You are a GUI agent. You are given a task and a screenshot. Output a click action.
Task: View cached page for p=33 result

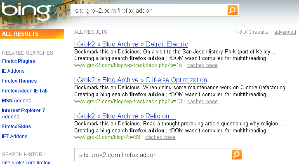[160, 137]
